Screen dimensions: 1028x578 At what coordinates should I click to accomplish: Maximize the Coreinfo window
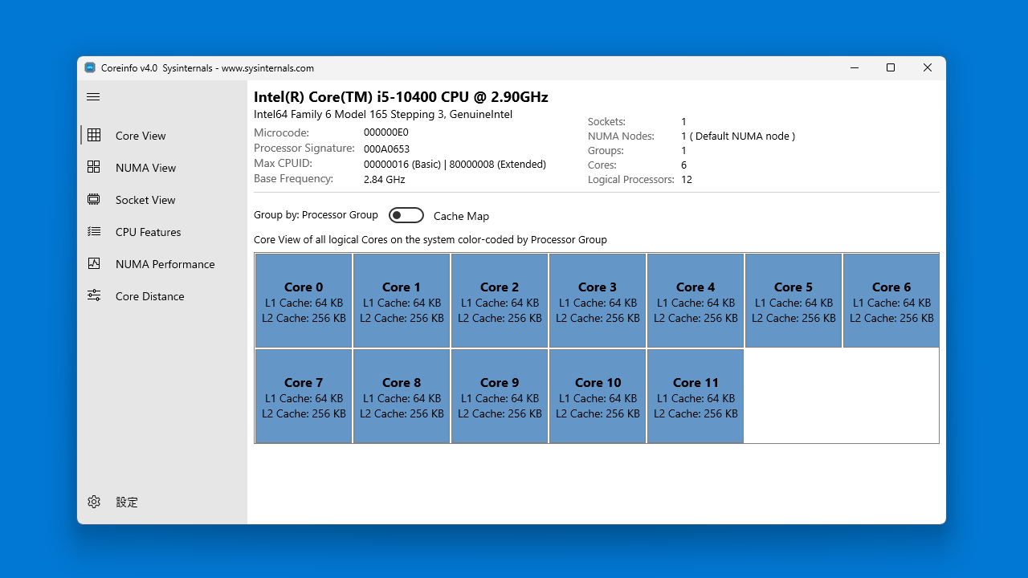pyautogui.click(x=891, y=67)
